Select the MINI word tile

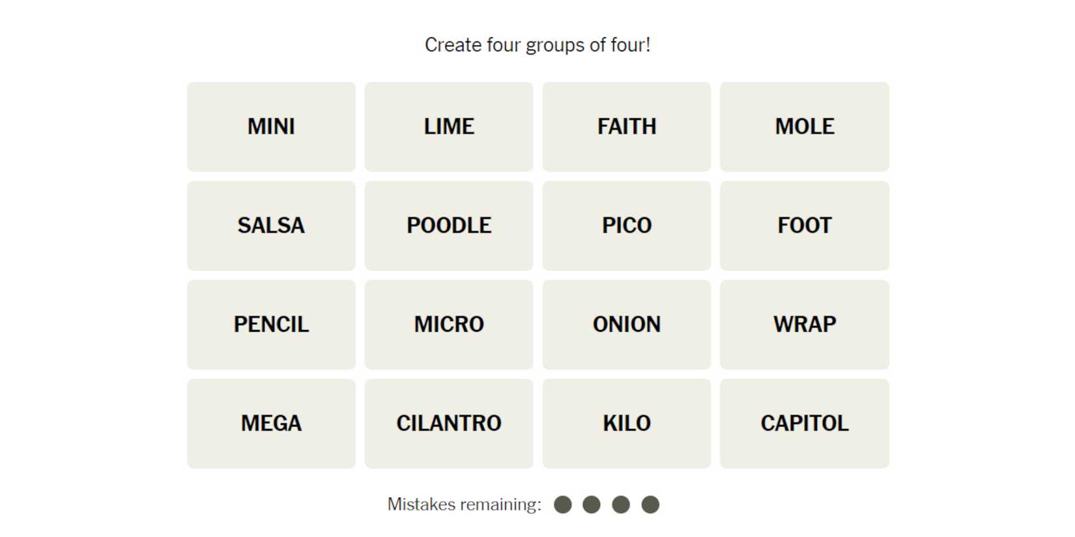coord(271,126)
